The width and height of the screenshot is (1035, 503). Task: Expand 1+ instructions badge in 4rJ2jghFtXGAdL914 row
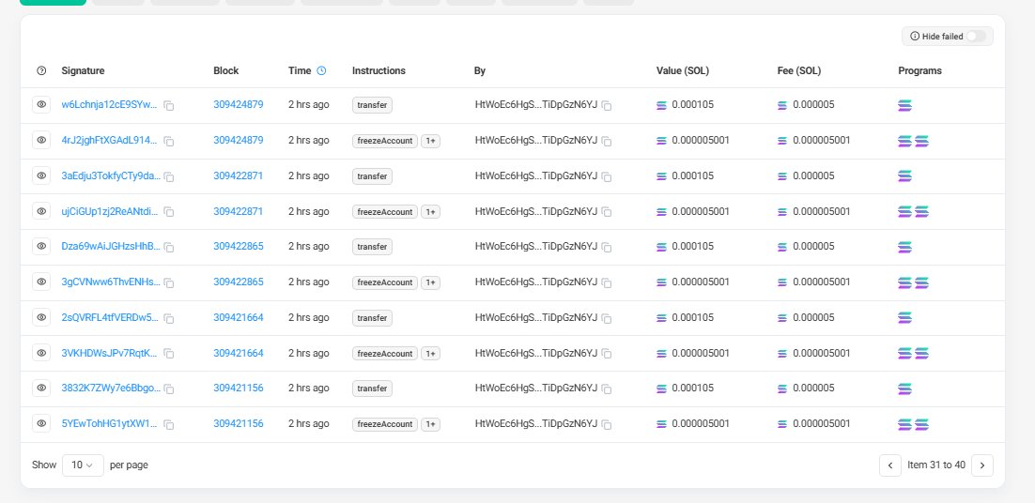(x=430, y=141)
